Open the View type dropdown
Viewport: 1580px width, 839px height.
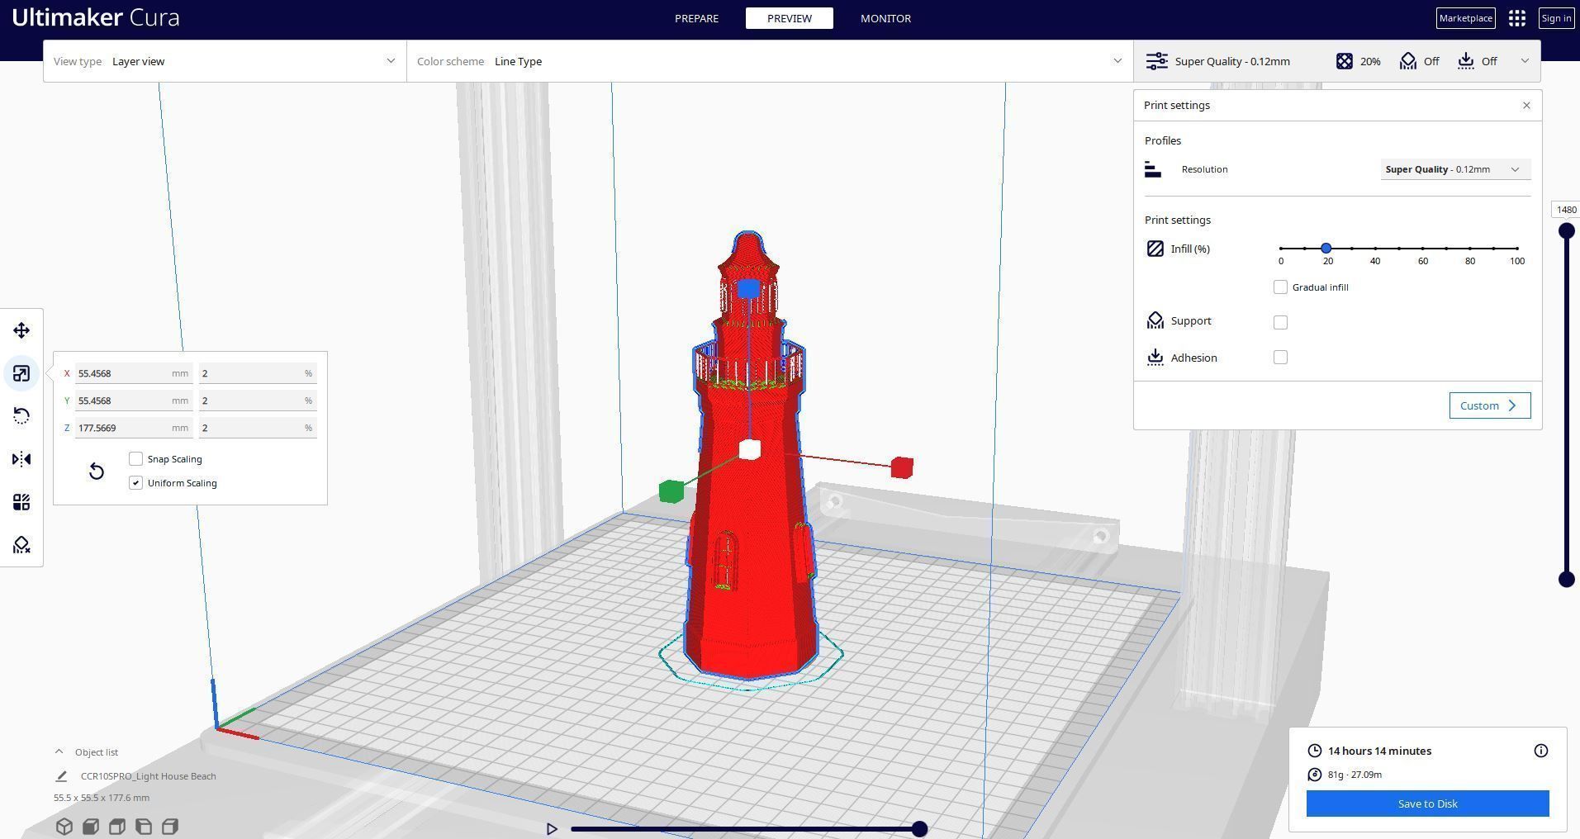[225, 61]
